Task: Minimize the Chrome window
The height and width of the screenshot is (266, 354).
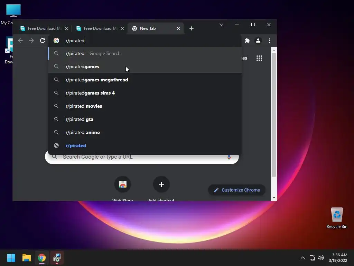Action: coord(237,25)
